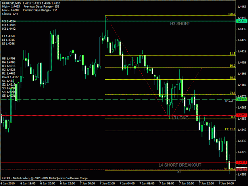
Task: Click the 'High= 1.4435' text
Action: 11,6
